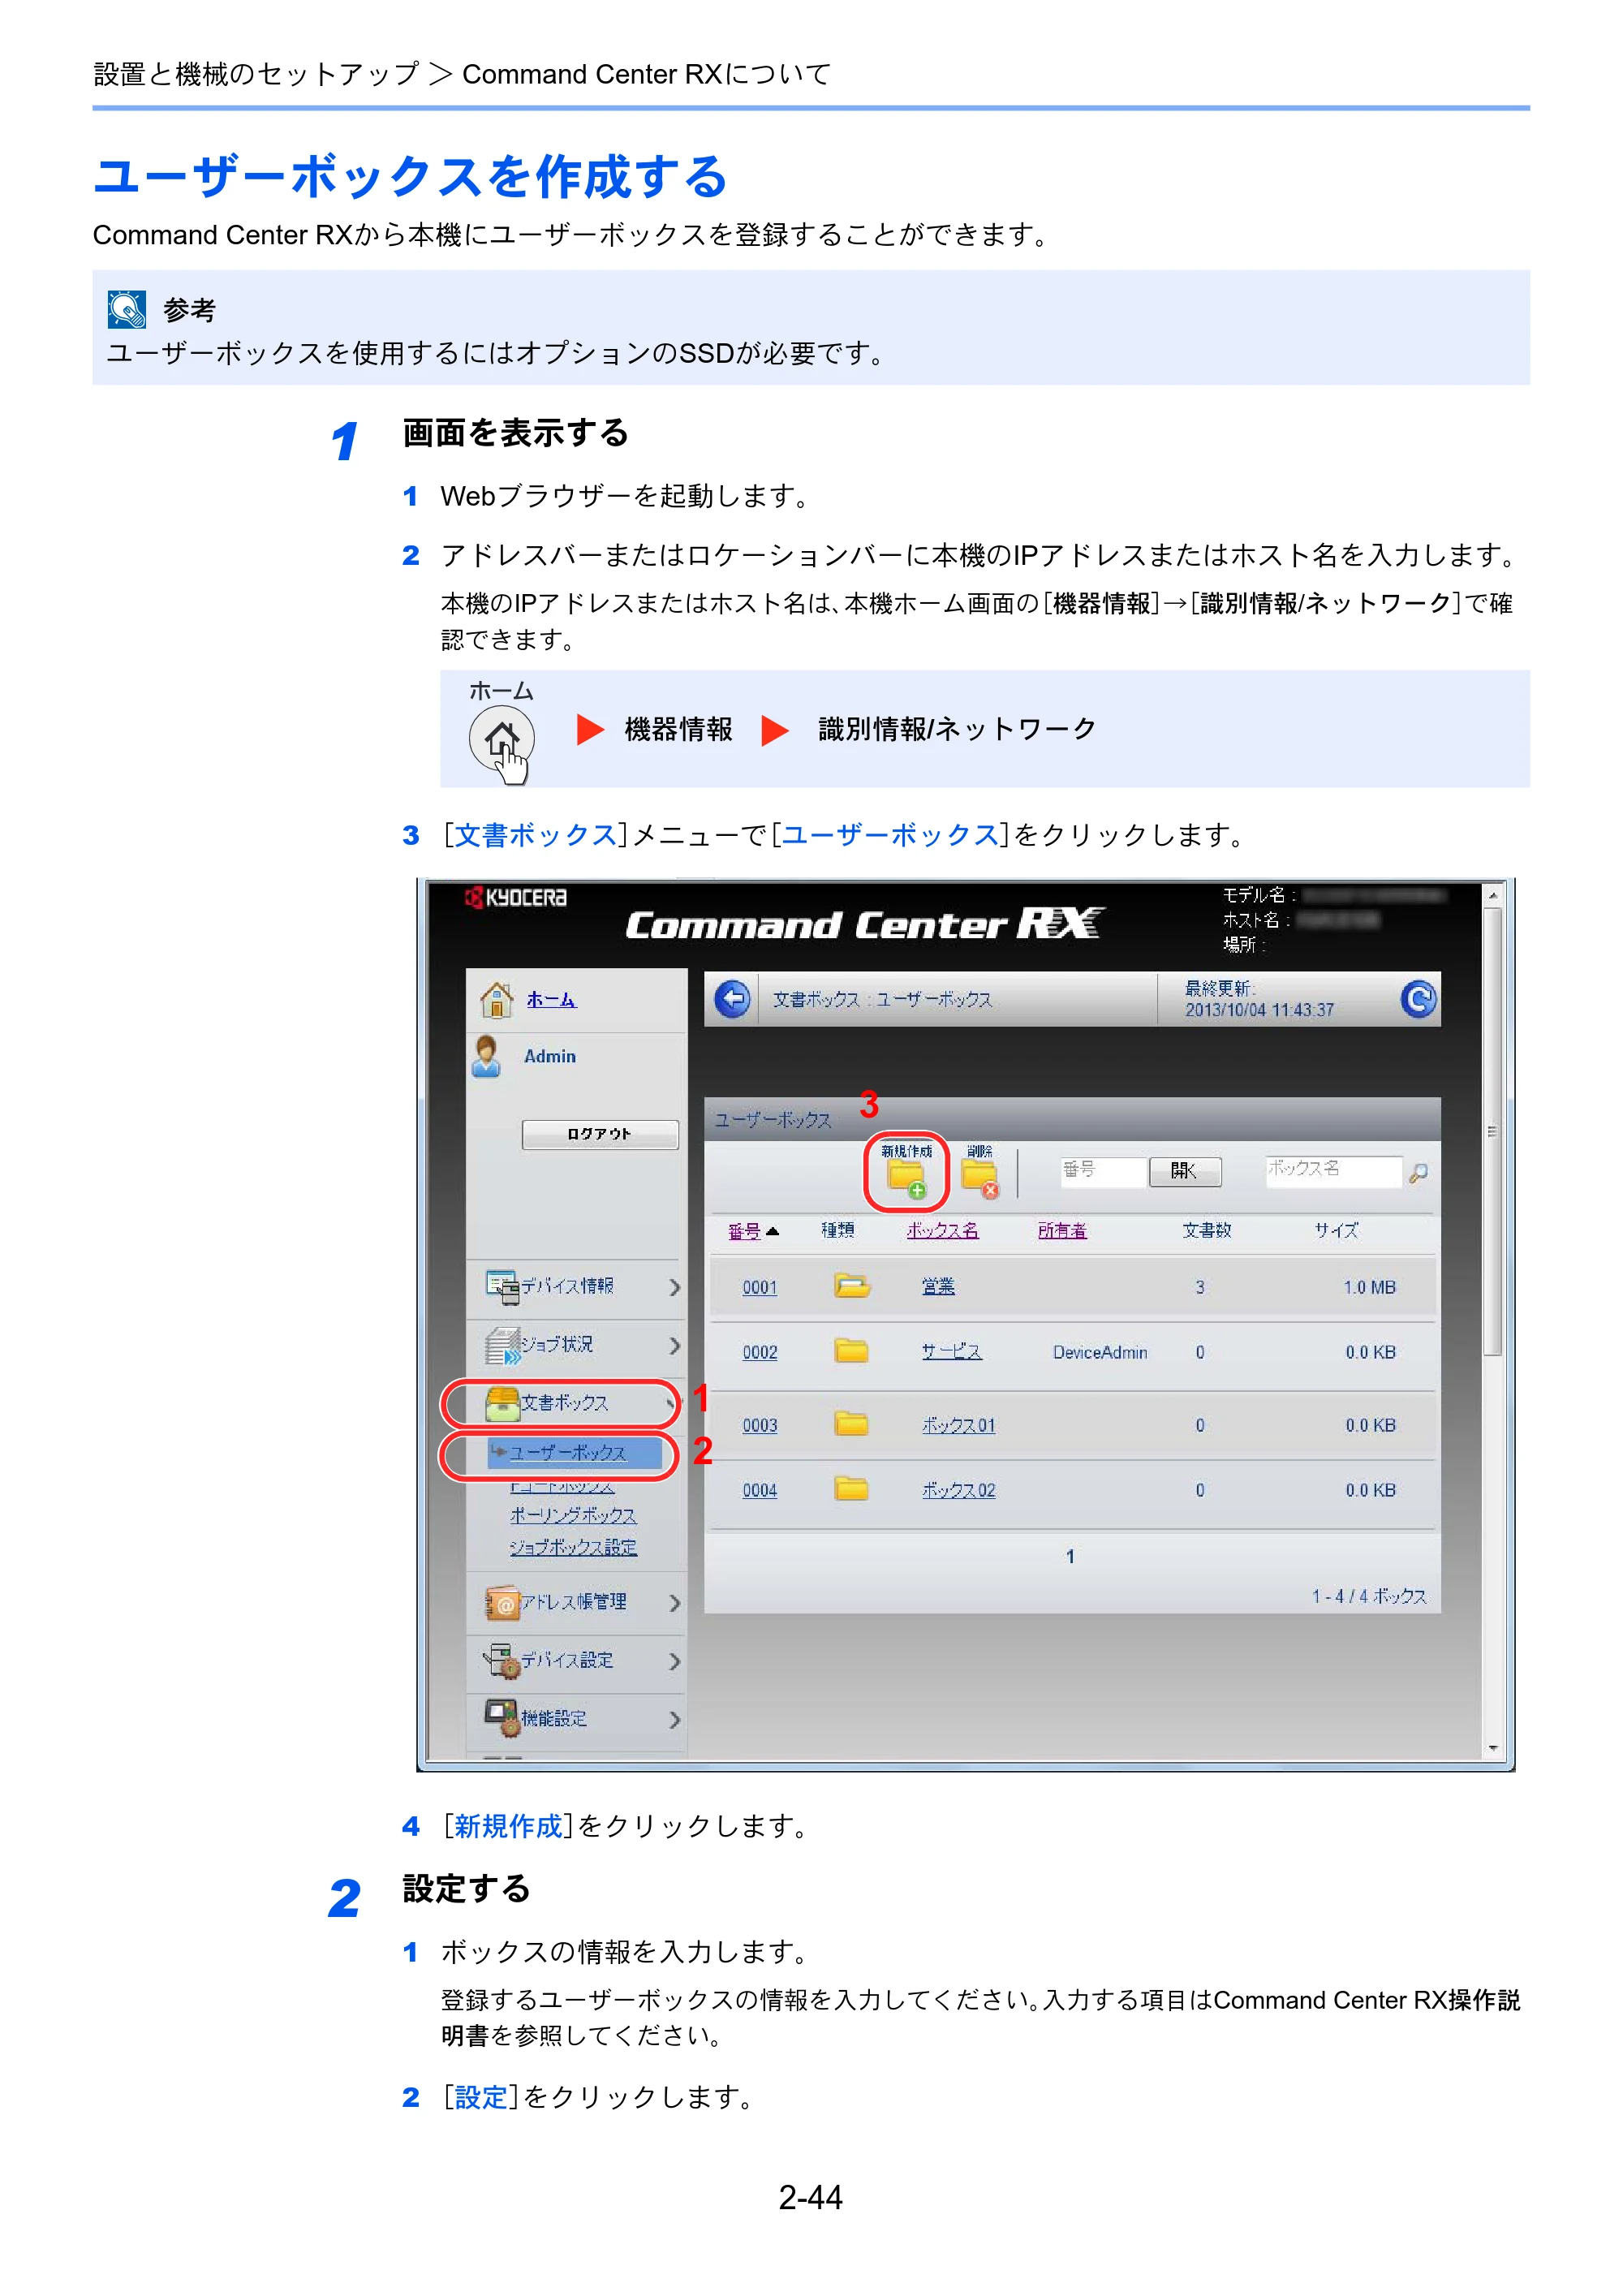Click the デバイス設定 sidebar icon

502,1660
